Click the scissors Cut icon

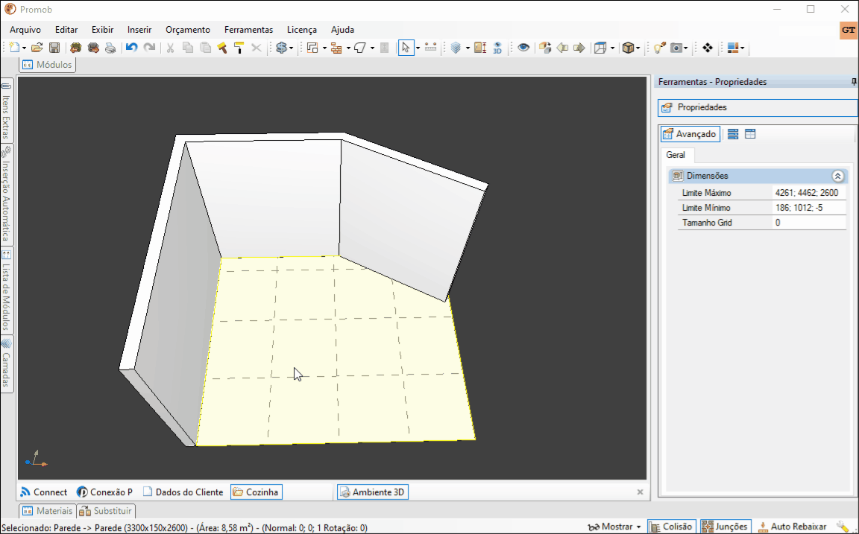coord(170,48)
